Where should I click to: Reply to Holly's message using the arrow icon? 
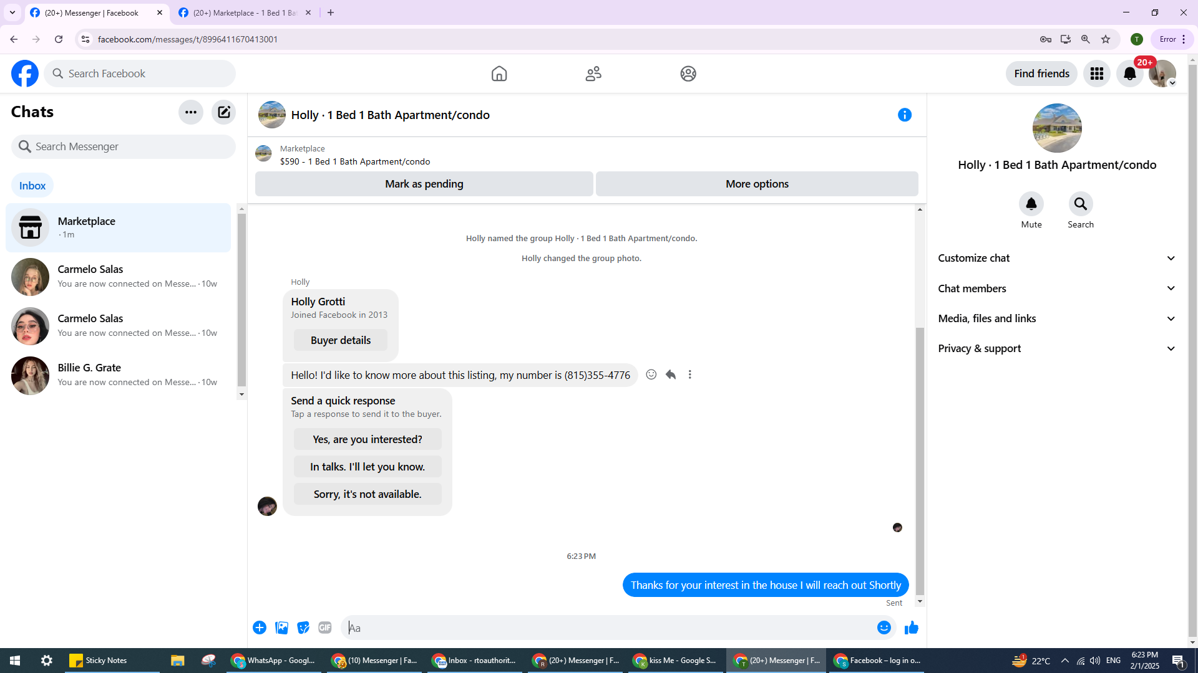click(671, 375)
